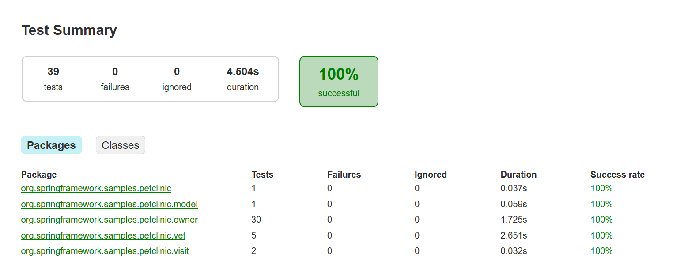
Task: Click the Duration column header
Action: [518, 175]
